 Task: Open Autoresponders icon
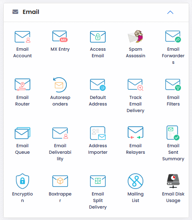pyautogui.click(x=60, y=85)
